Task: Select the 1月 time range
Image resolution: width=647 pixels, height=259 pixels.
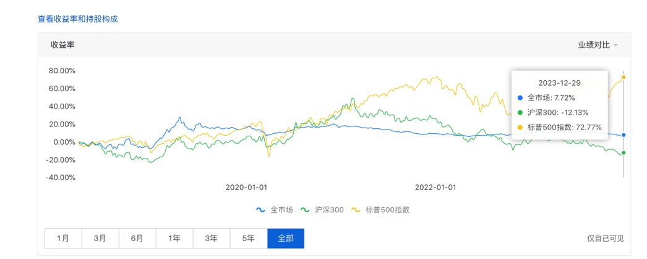Action: pos(62,239)
